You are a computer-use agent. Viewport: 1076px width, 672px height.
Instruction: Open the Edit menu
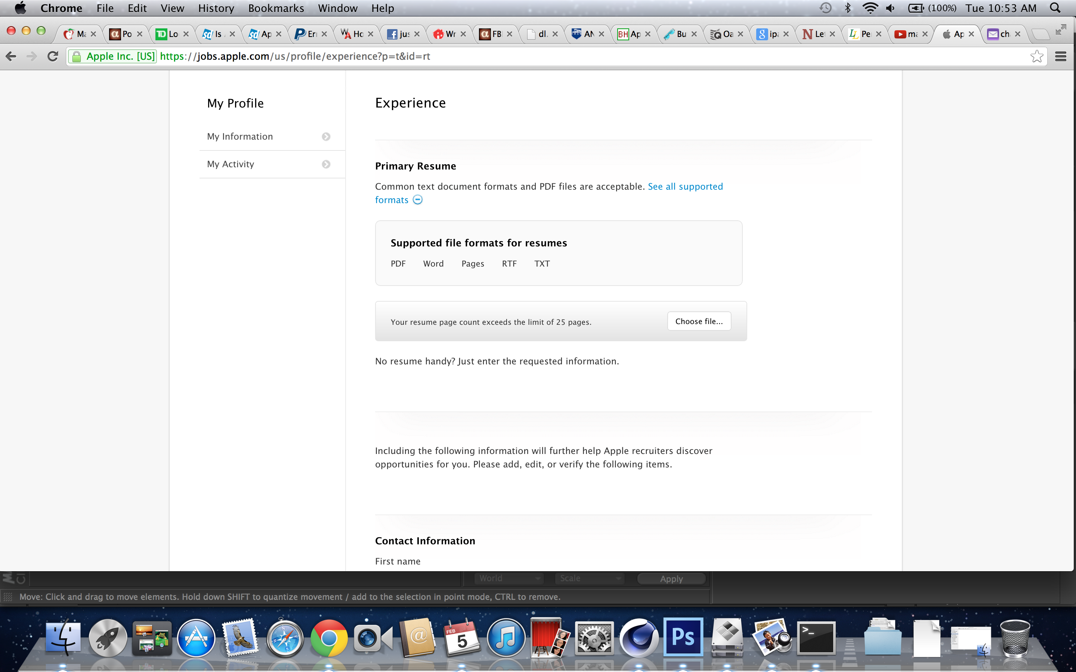(x=137, y=8)
